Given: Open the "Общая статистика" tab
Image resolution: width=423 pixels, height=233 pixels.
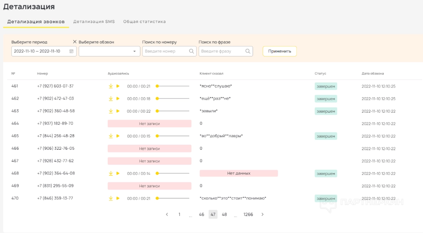Looking at the screenshot, I should coord(144,21).
